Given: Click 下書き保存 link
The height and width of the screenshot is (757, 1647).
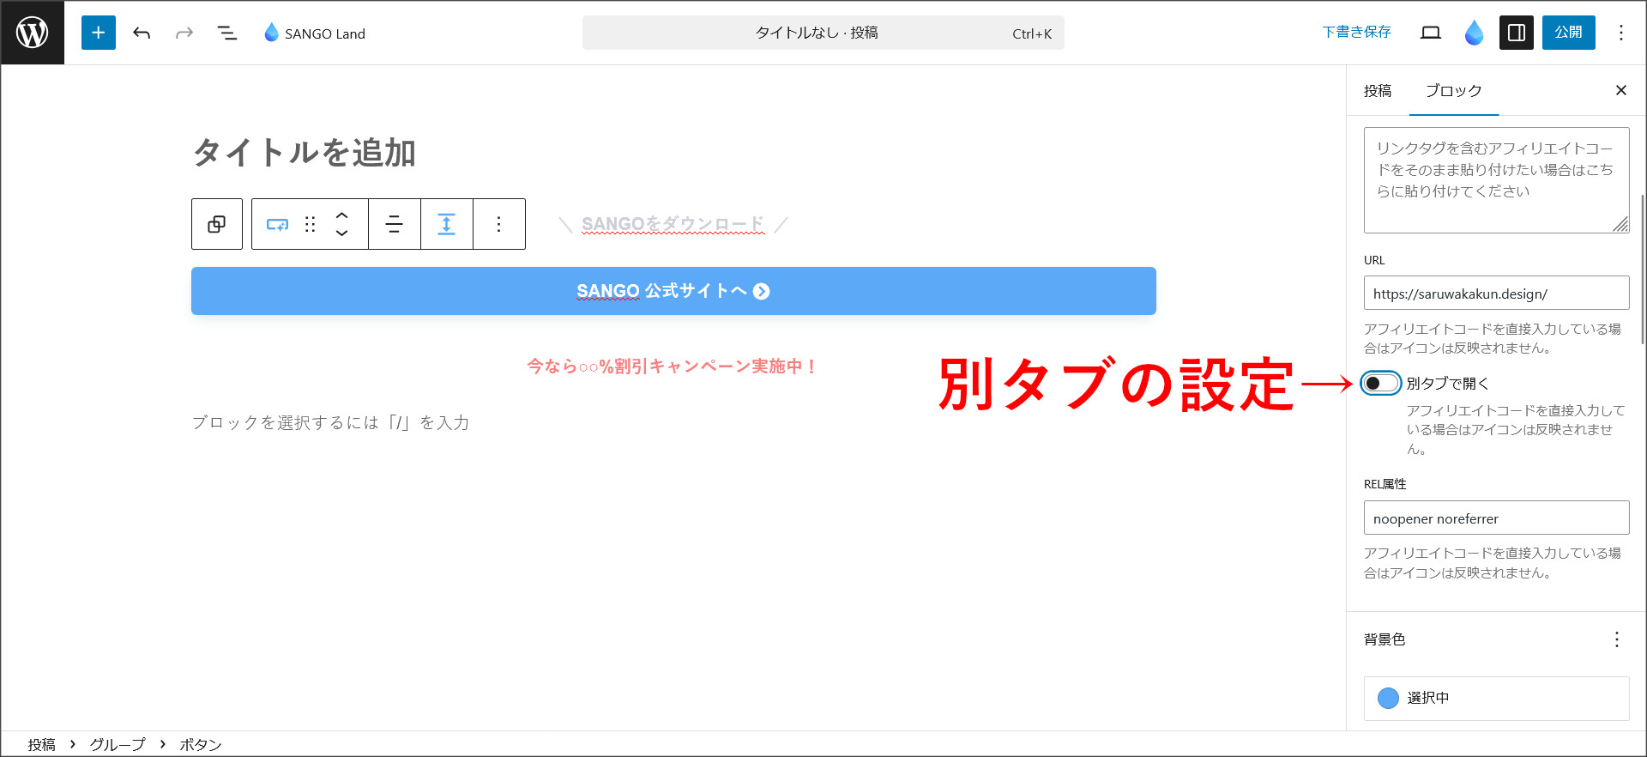Looking at the screenshot, I should point(1356,32).
